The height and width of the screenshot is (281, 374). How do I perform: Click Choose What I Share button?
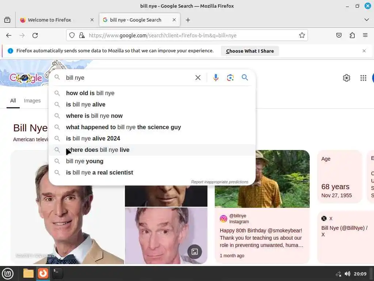click(250, 51)
